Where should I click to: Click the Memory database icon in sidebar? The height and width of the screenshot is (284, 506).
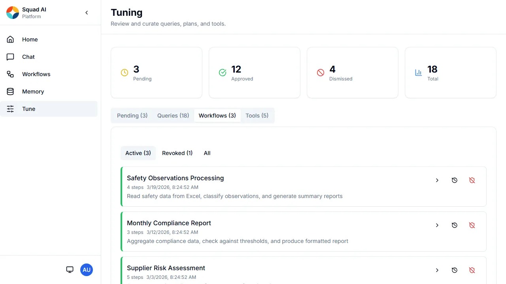[x=10, y=92]
